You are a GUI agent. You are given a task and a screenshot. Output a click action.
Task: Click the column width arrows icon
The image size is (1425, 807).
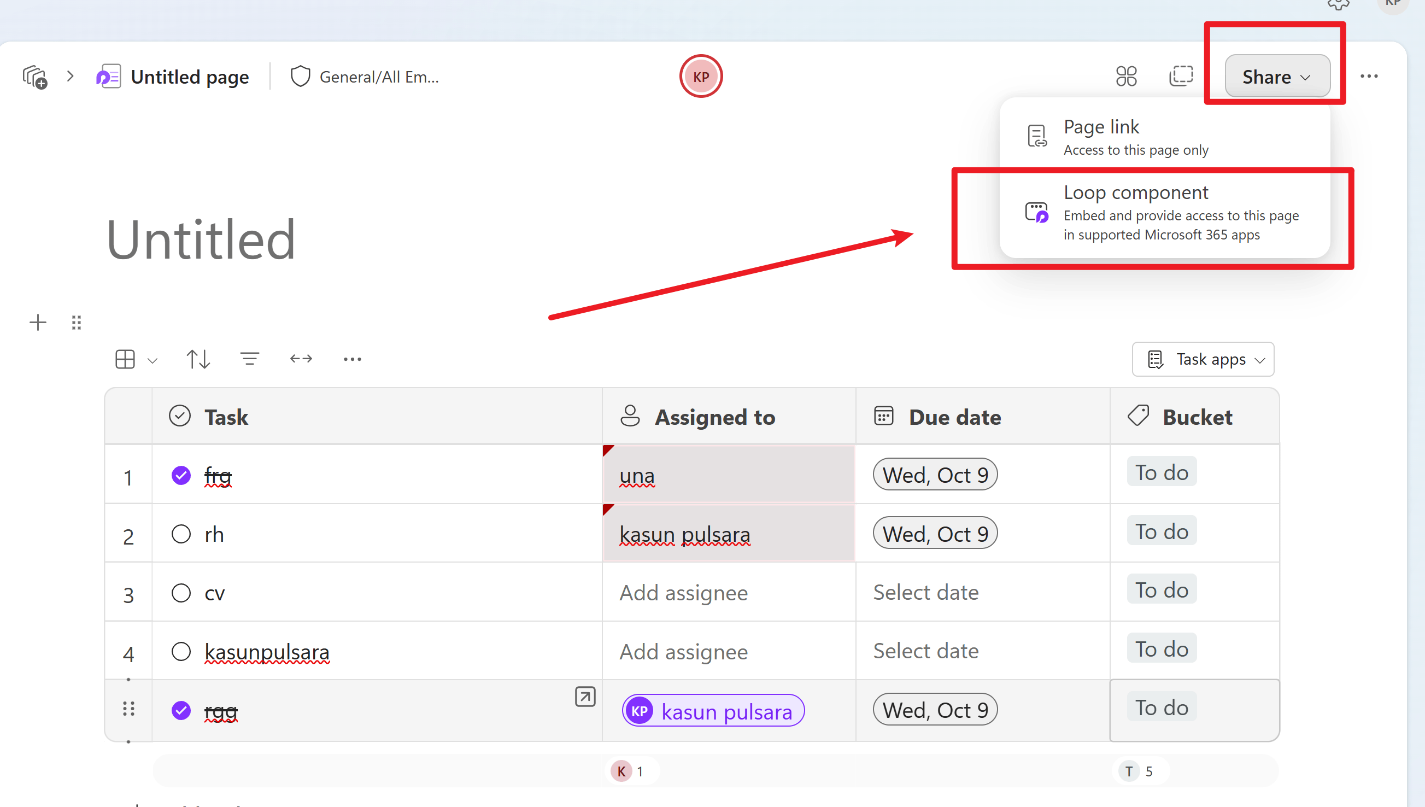301,359
